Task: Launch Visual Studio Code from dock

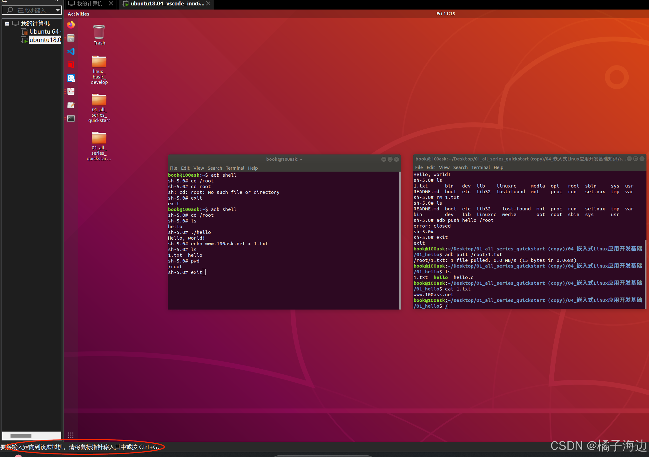Action: click(71, 51)
